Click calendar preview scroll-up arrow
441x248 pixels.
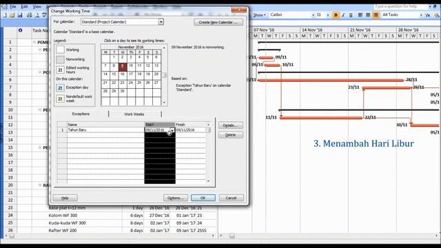164,48
